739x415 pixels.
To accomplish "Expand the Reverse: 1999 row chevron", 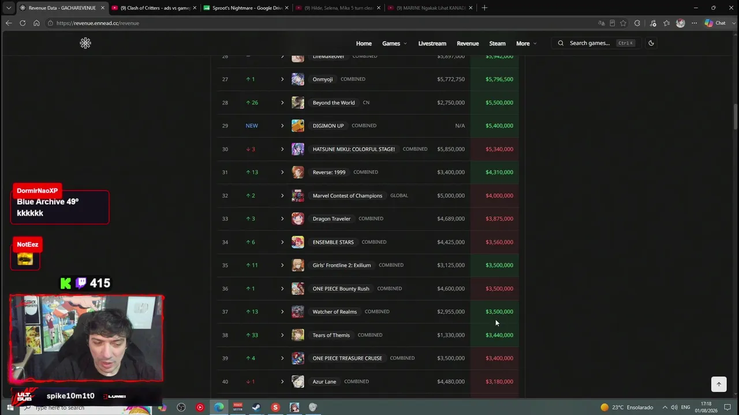I will pos(282,172).
